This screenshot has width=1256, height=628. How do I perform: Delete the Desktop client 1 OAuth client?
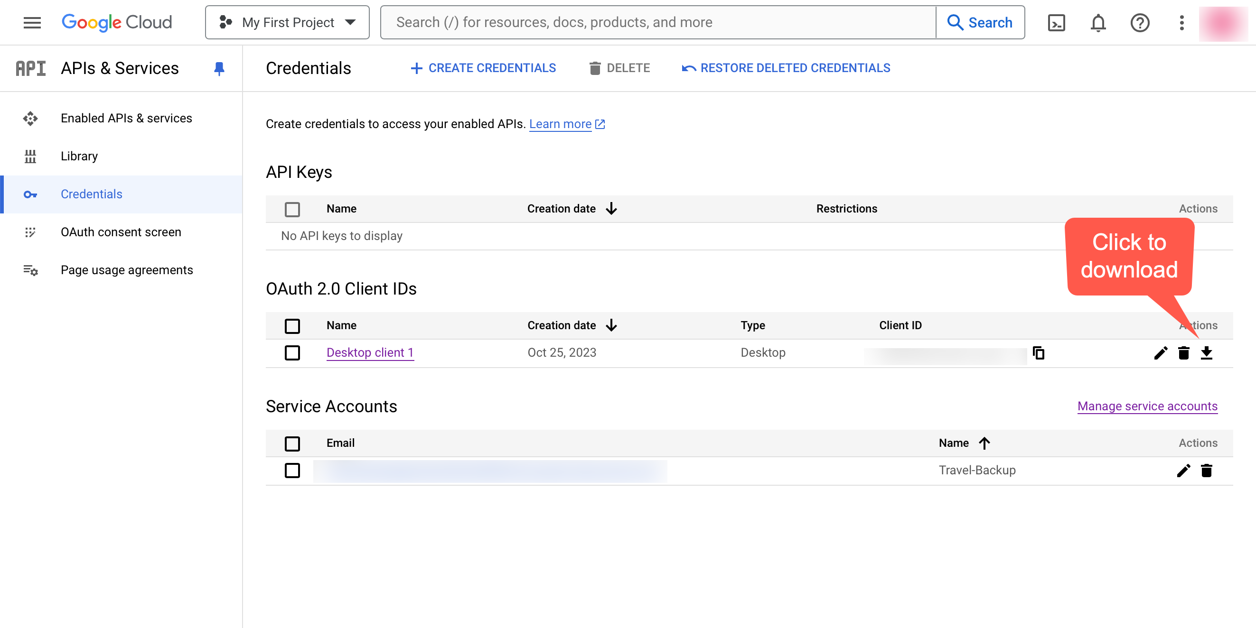[x=1183, y=353]
